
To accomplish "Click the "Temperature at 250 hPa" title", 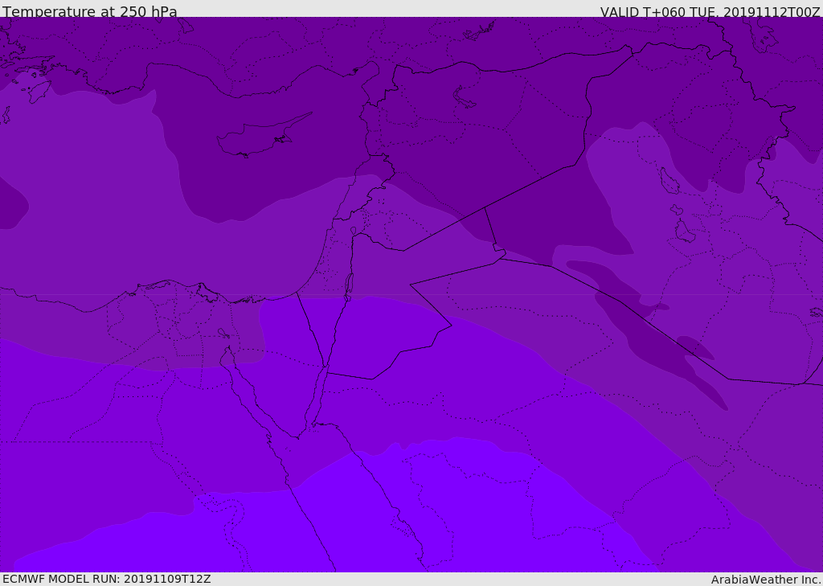I will point(89,11).
